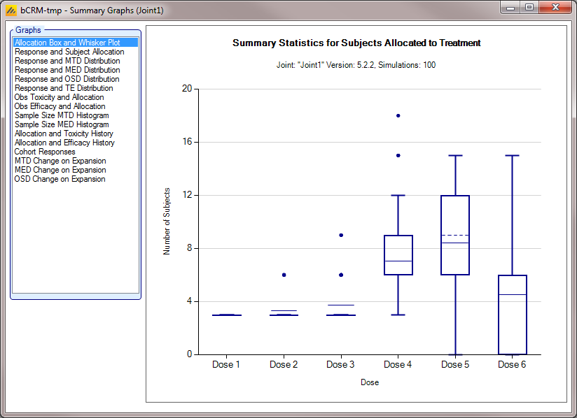Select Allocation Box and Whisker Plot
Image resolution: width=577 pixels, height=418 pixels.
[76, 43]
